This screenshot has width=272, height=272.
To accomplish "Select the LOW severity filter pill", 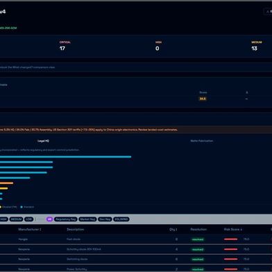I will pyautogui.click(x=29, y=219).
